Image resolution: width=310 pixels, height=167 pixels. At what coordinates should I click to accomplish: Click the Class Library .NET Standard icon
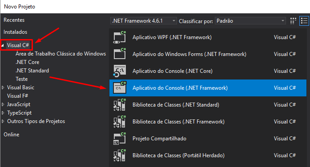click(x=120, y=105)
